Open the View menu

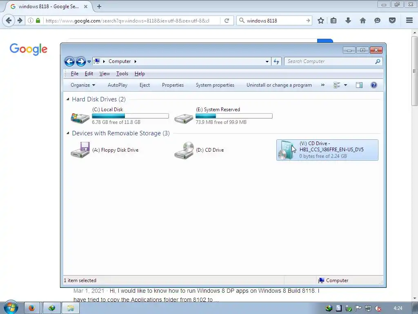[104, 74]
